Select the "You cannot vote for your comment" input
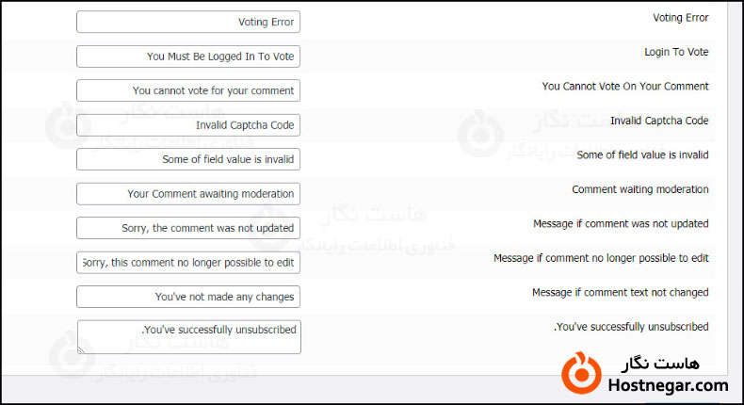This screenshot has width=744, height=405. point(188,91)
